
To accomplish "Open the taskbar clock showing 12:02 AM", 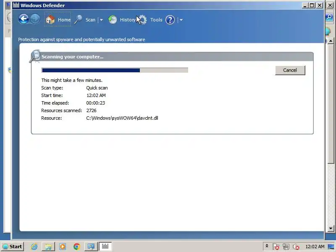I will 315,247.
